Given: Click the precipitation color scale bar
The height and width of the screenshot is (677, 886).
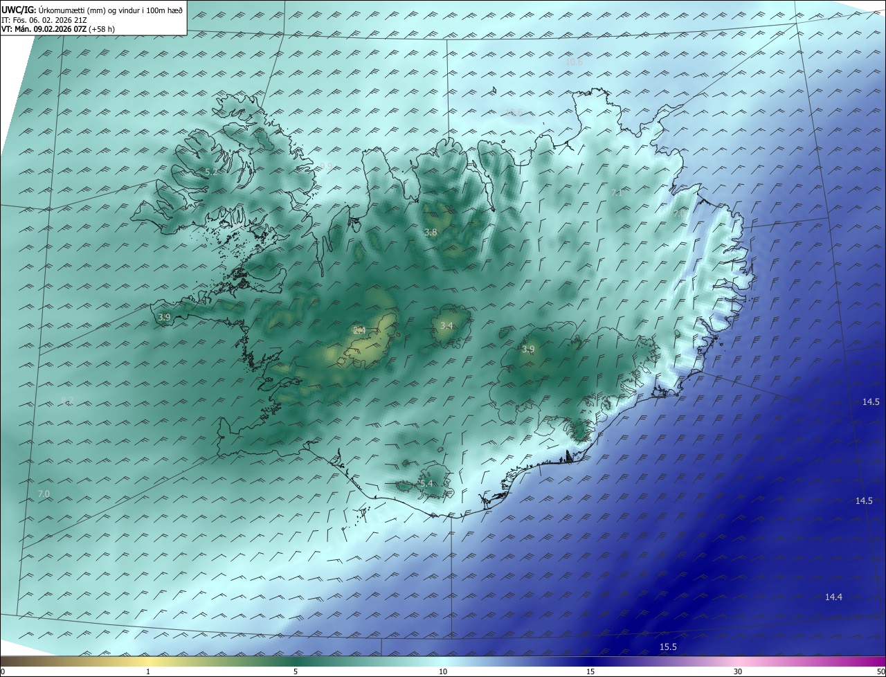Looking at the screenshot, I should point(443,661).
